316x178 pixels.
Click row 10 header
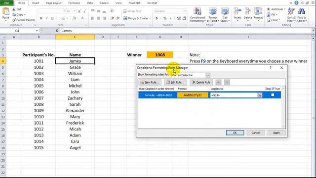[3, 98]
